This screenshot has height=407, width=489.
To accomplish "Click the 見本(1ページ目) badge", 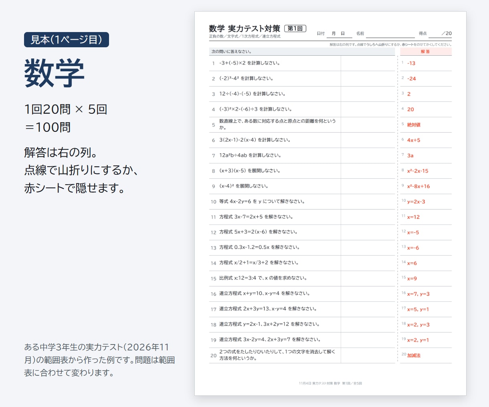I will click(67, 40).
